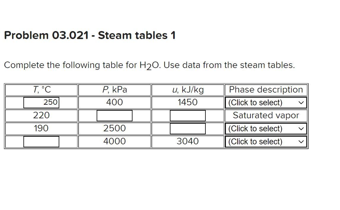The width and height of the screenshot is (340, 210).
Task: Click the chevron on the last row's dropdown
Action: tap(301, 141)
